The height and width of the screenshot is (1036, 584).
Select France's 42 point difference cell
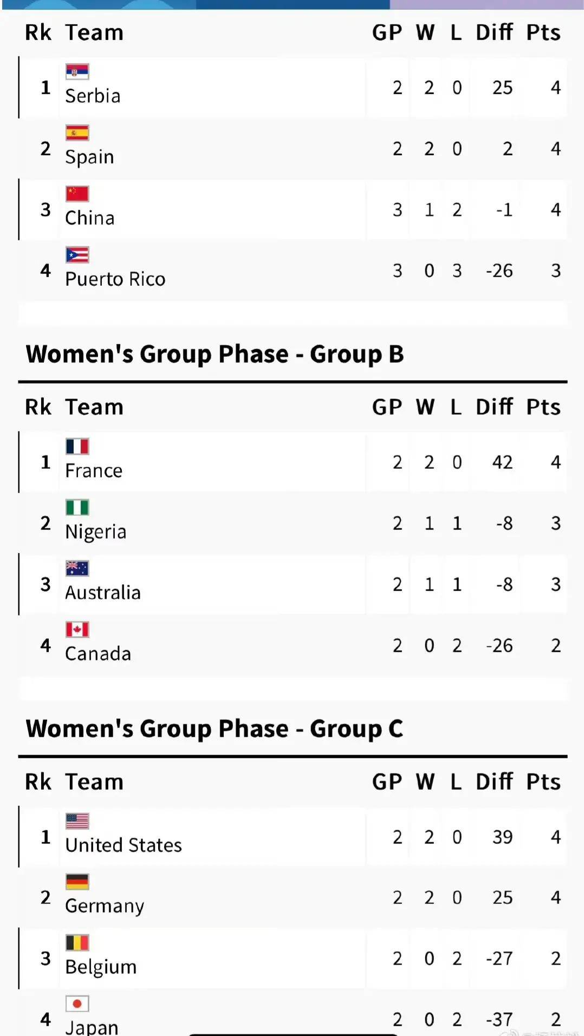502,462
